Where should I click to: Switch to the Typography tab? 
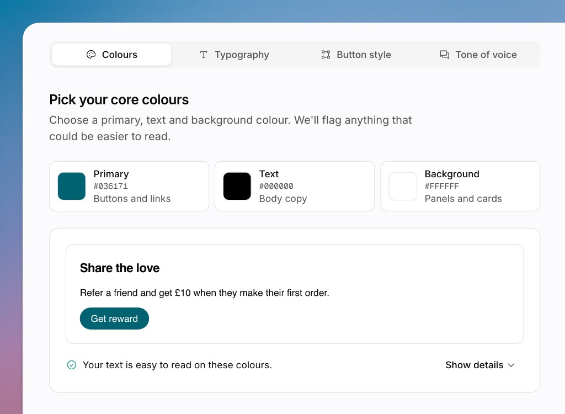(x=234, y=55)
